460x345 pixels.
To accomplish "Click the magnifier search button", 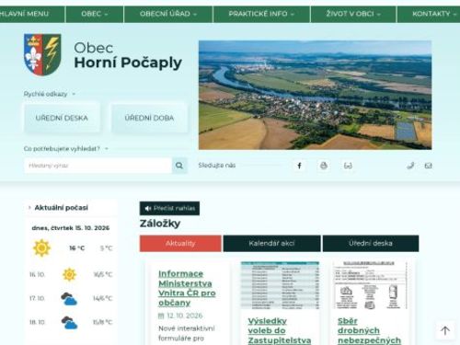I will pyautogui.click(x=179, y=166).
